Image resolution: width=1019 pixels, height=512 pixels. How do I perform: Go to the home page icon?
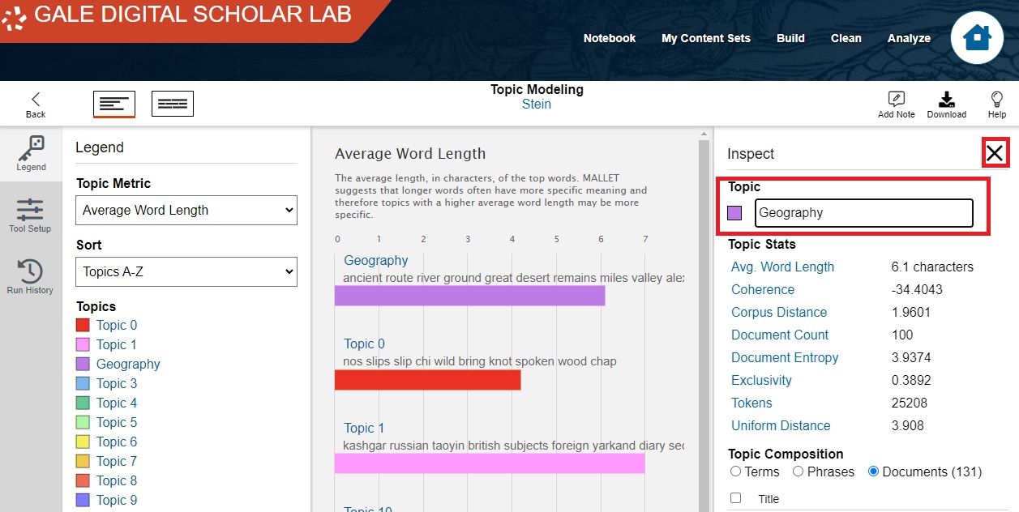977,38
